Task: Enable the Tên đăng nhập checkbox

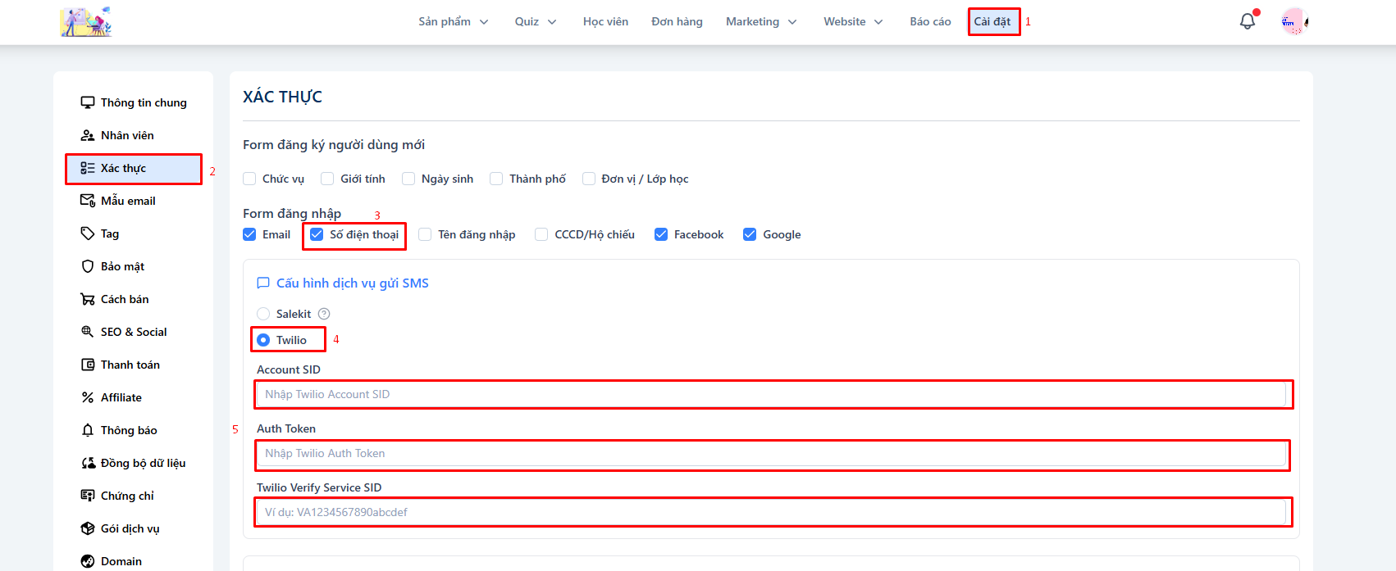Action: pos(425,234)
